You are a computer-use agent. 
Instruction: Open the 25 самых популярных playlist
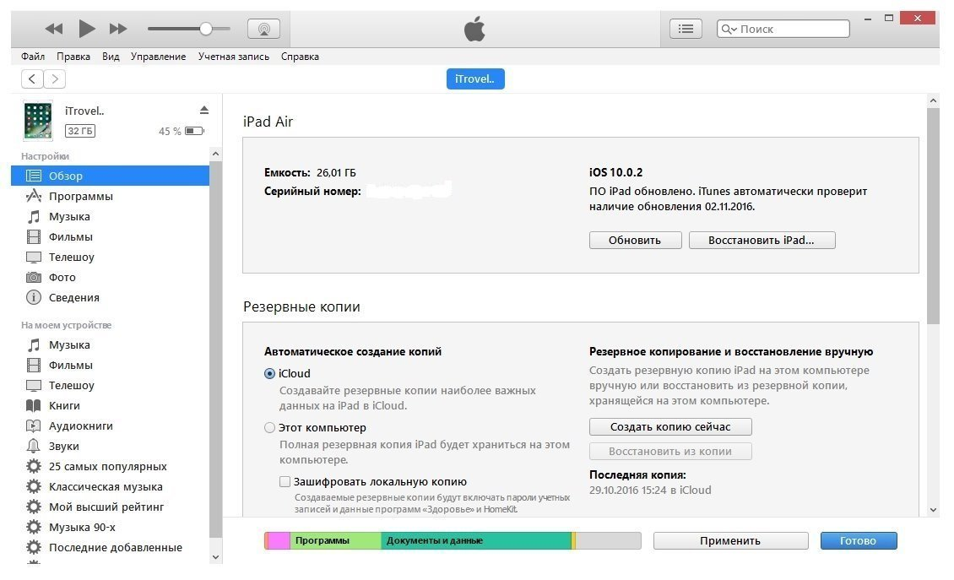(x=110, y=466)
